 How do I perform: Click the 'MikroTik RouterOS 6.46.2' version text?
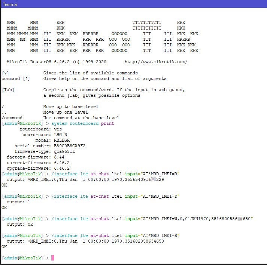[38, 62]
